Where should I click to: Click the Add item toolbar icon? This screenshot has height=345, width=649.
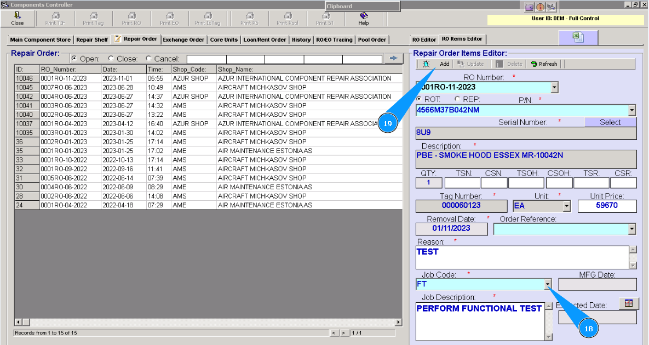[x=426, y=64]
